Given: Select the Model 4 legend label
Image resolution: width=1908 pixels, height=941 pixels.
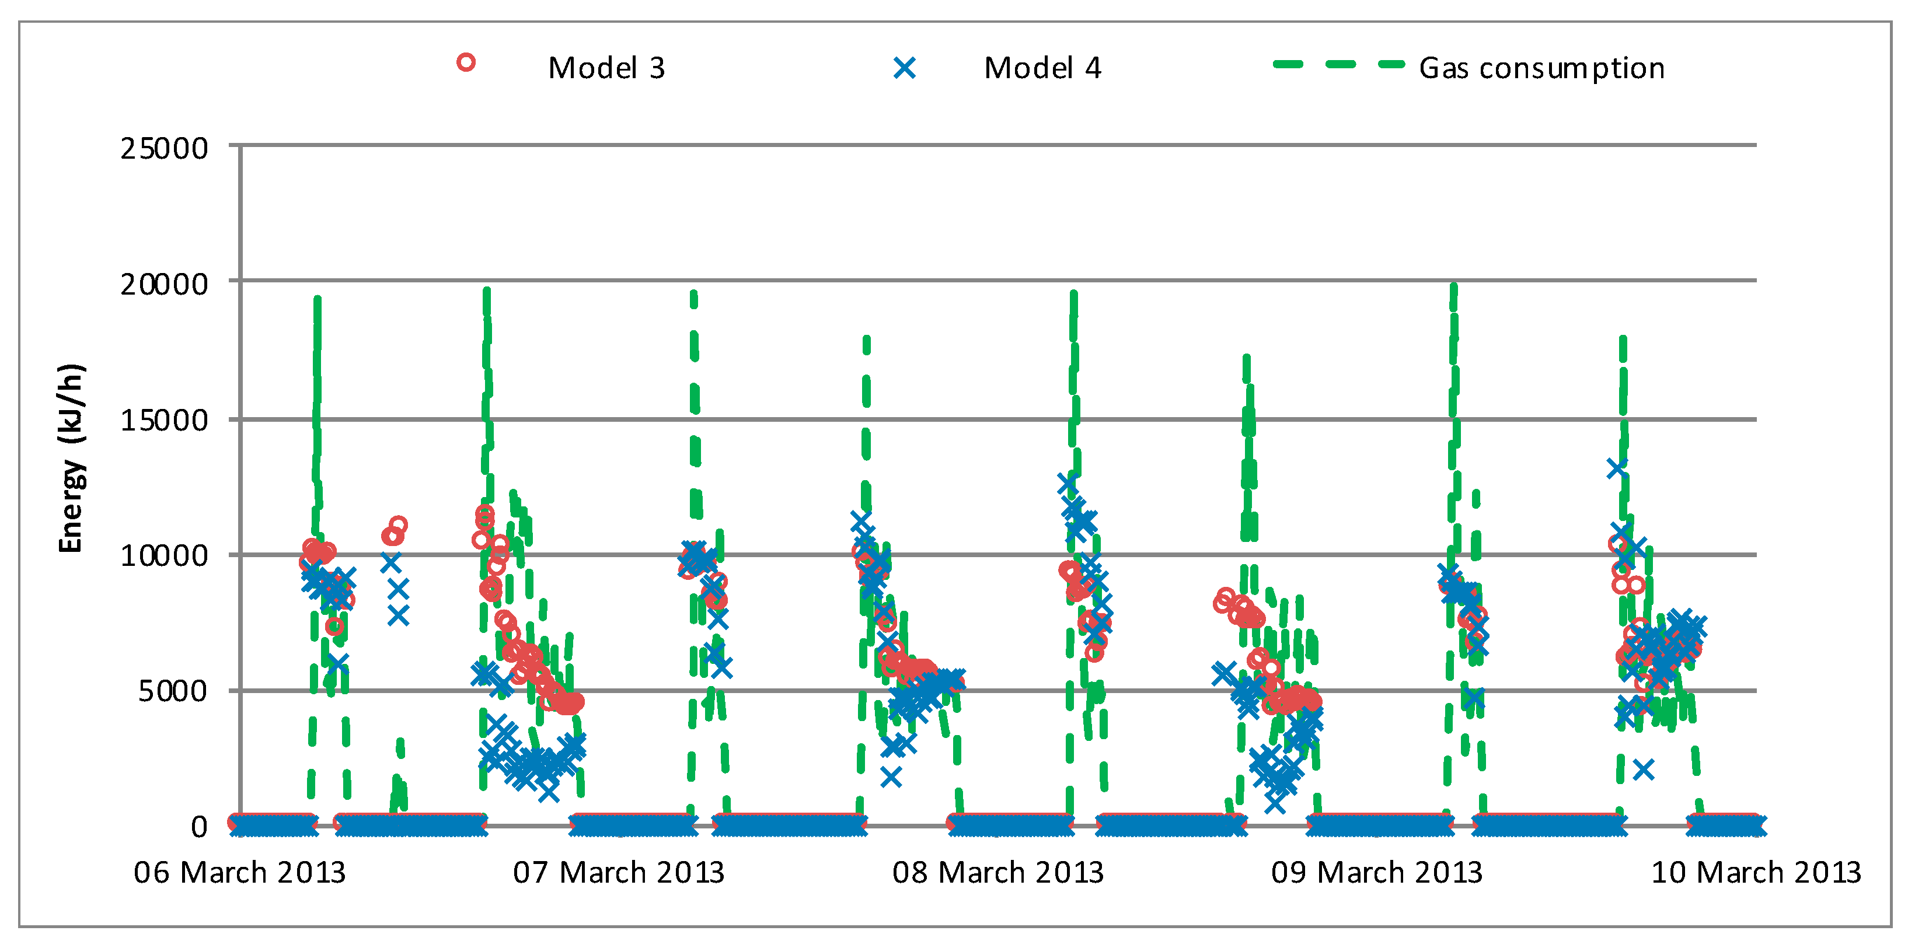Looking at the screenshot, I should pos(1042,68).
